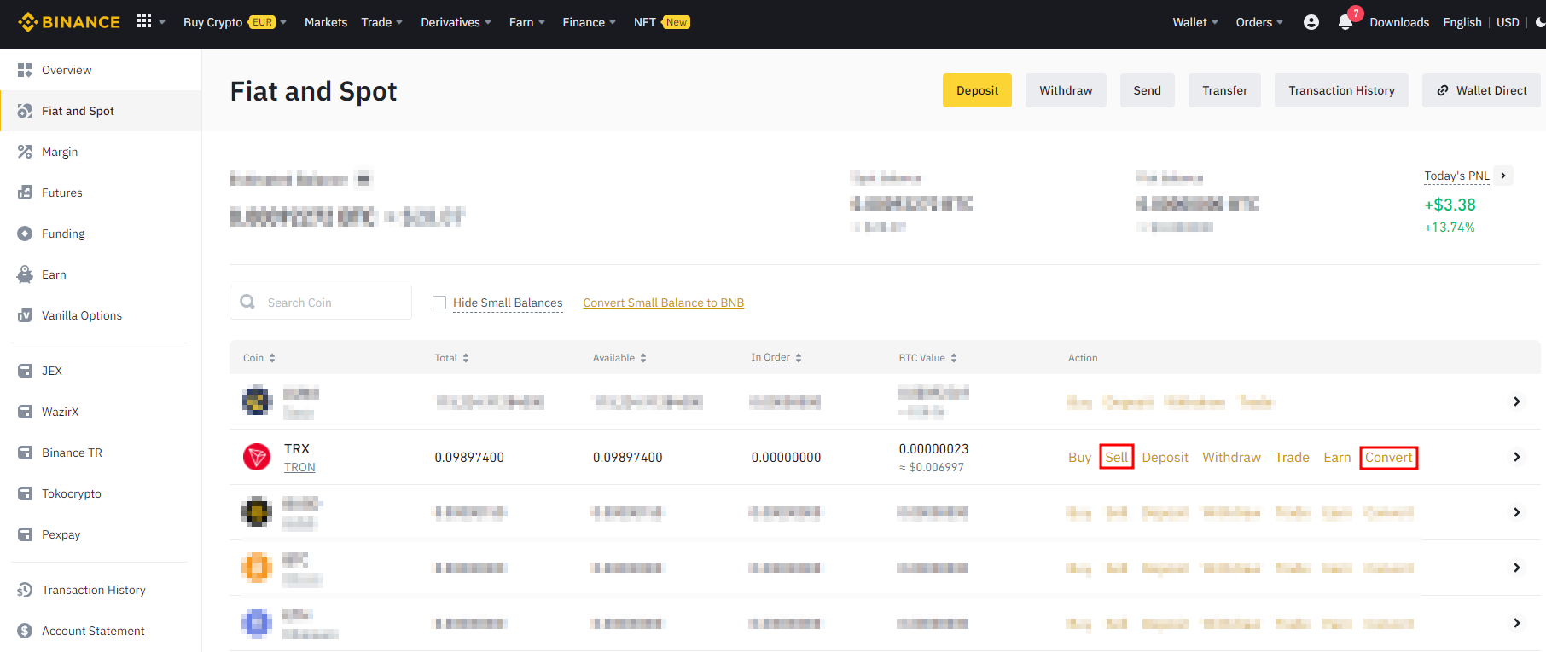The image size is (1546, 652).
Task: Click the Overview sidebar icon
Action: (x=25, y=70)
